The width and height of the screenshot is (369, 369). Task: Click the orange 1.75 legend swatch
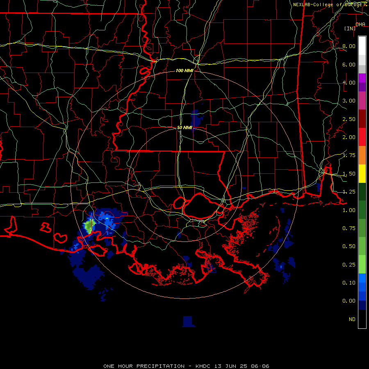point(362,155)
